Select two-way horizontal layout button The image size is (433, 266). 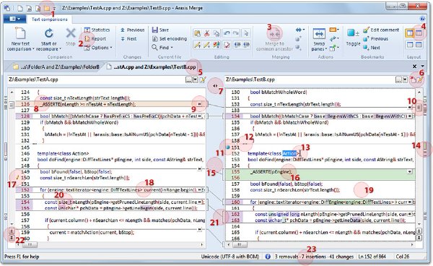coord(410,45)
